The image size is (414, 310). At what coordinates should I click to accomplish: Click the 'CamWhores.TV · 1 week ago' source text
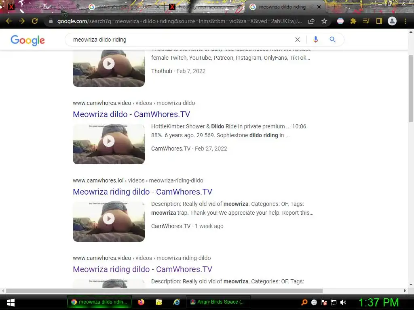click(x=187, y=226)
